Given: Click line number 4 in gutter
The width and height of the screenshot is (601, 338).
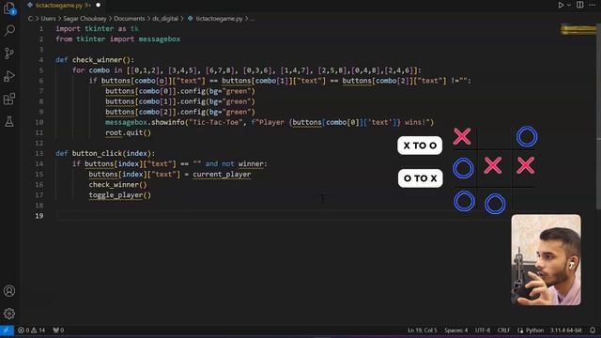Looking at the screenshot, I should 41,60.
